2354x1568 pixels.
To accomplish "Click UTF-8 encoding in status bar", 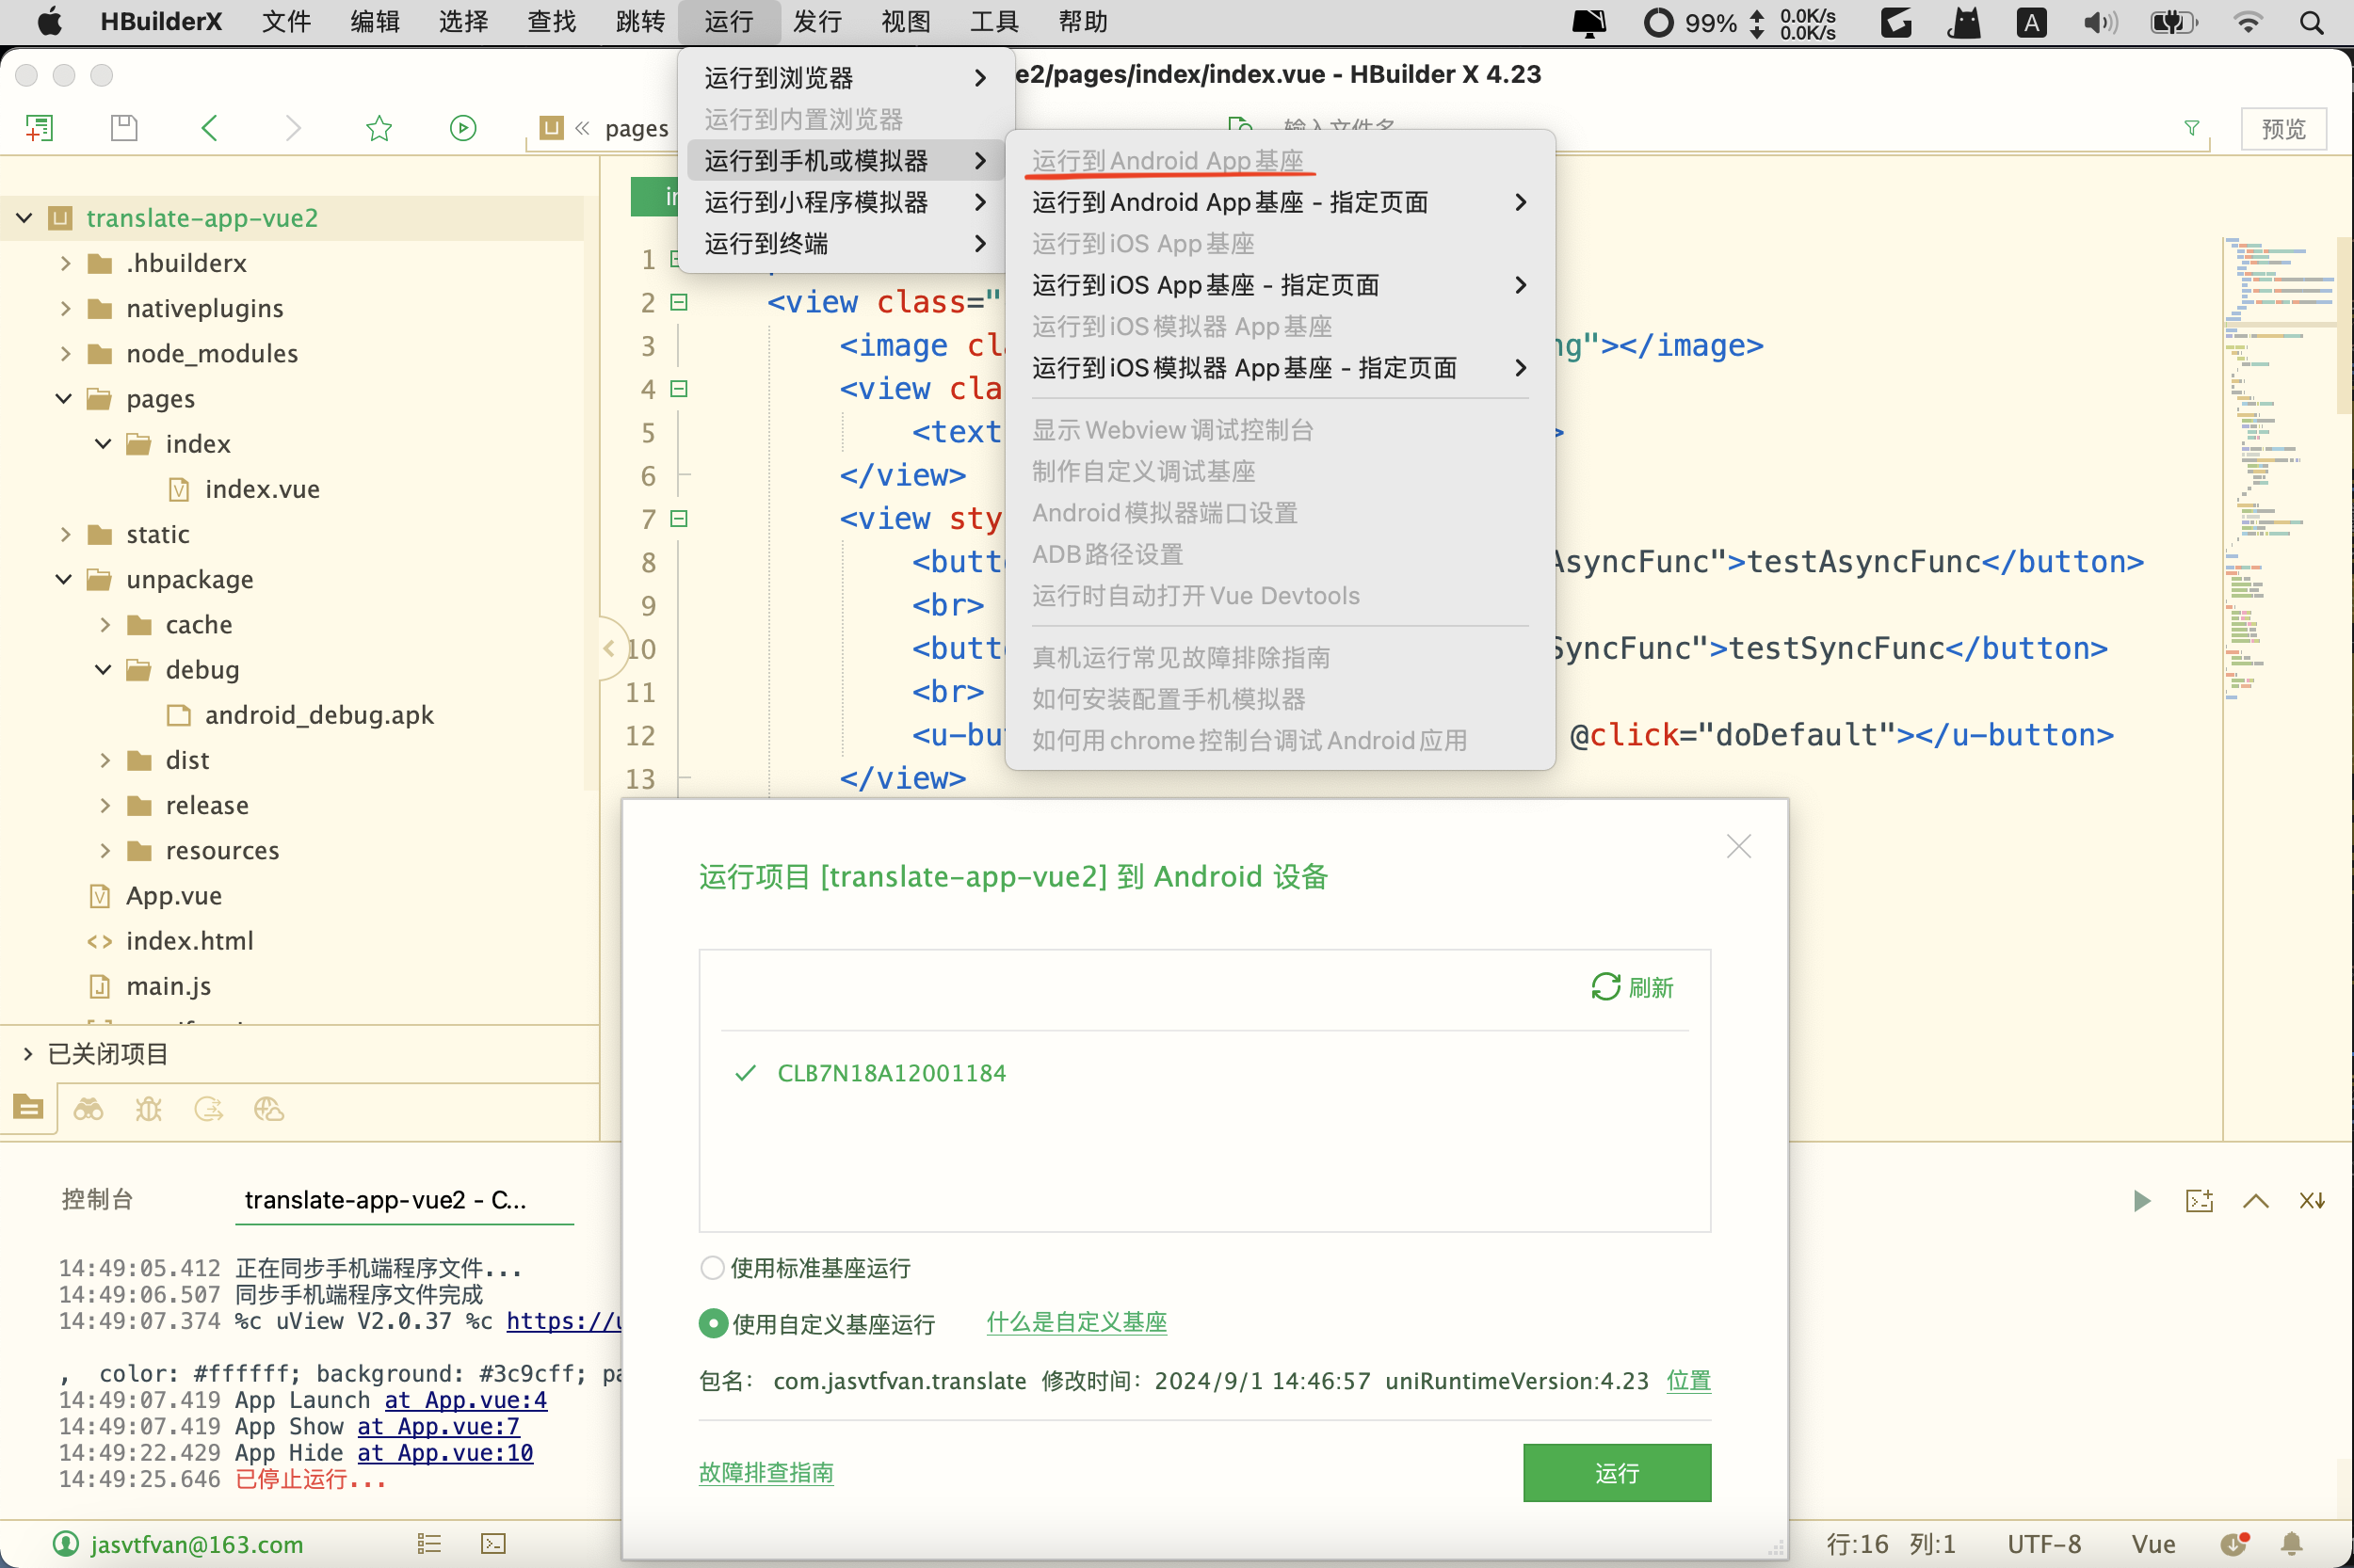I will (2044, 1544).
